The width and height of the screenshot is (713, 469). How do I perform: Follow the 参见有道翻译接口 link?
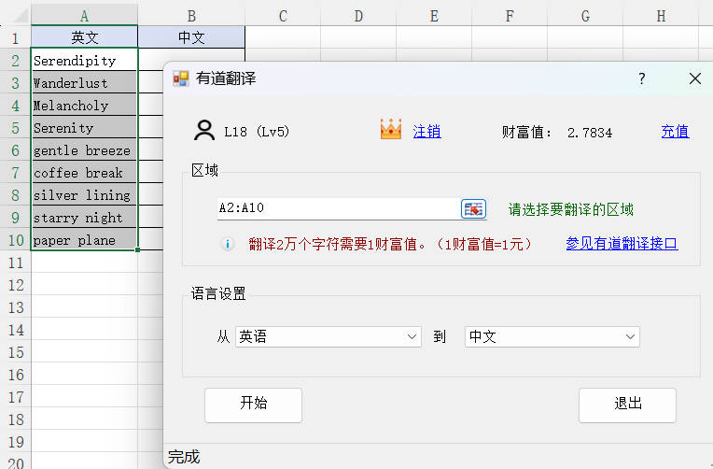pyautogui.click(x=622, y=244)
